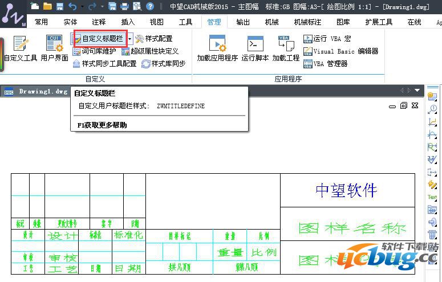Click the tab scroll left arrow

pos(402,91)
